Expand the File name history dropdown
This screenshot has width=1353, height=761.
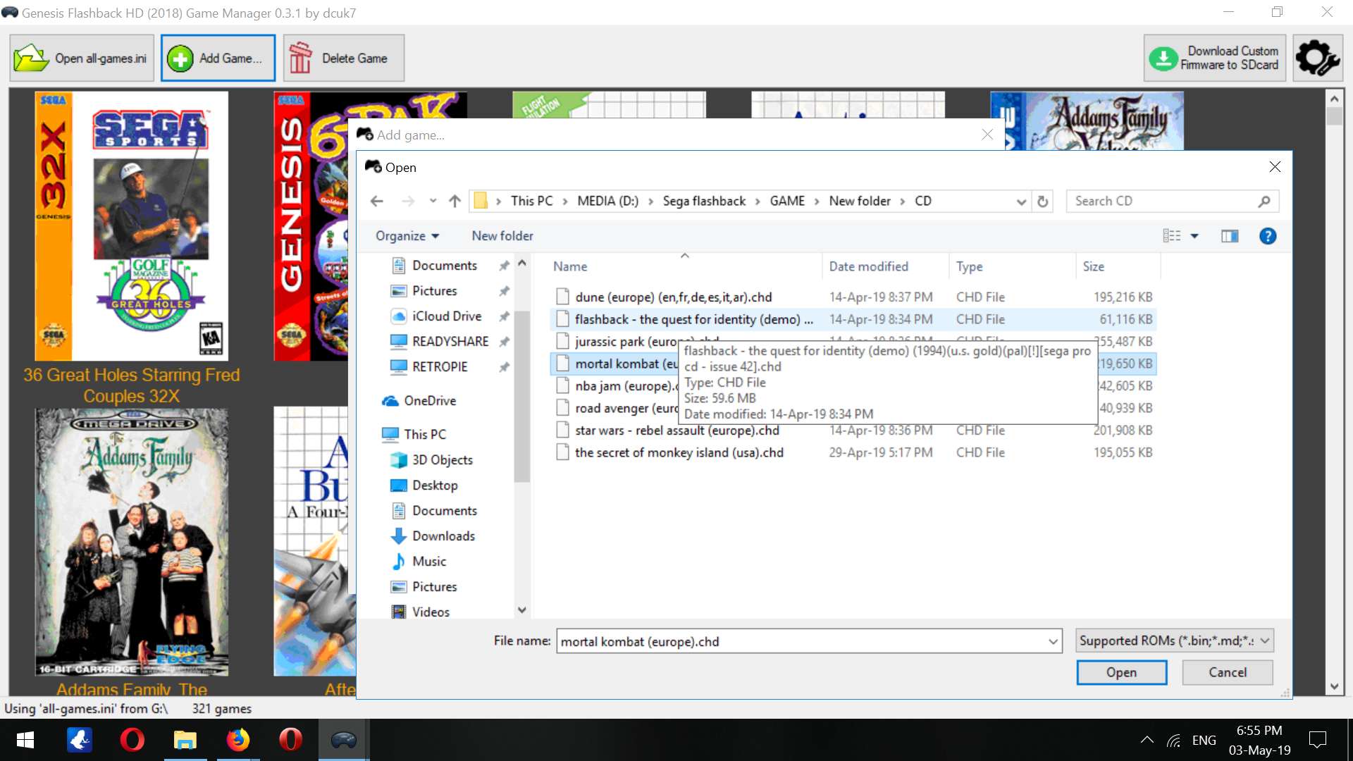1054,641
